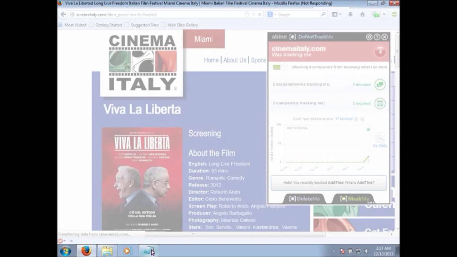This screenshot has height=257, width=457.
Task: Click into the Google search box
Action: click(x=298, y=15)
